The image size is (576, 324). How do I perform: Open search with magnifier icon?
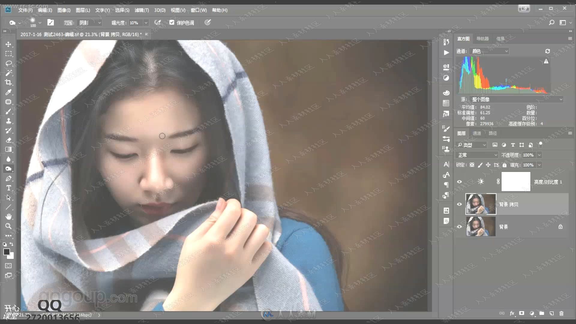551,22
